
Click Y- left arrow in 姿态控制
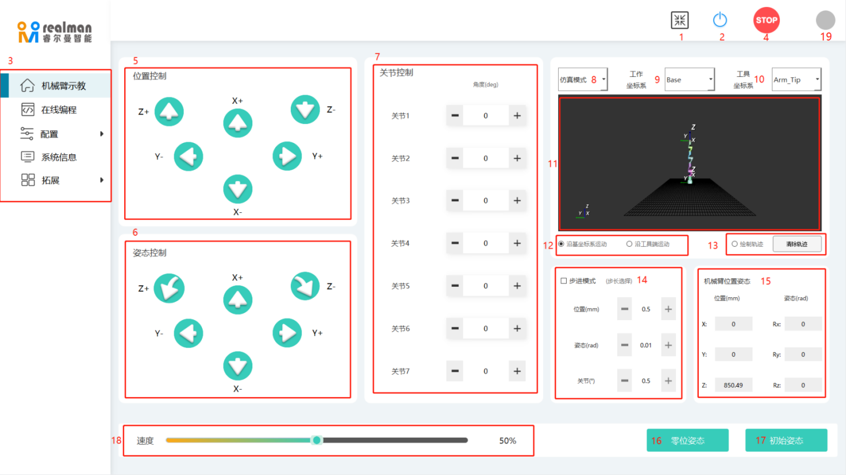[x=189, y=333]
